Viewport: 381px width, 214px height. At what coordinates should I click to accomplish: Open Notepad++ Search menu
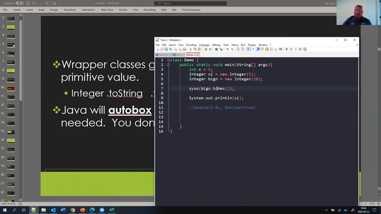tap(172, 45)
